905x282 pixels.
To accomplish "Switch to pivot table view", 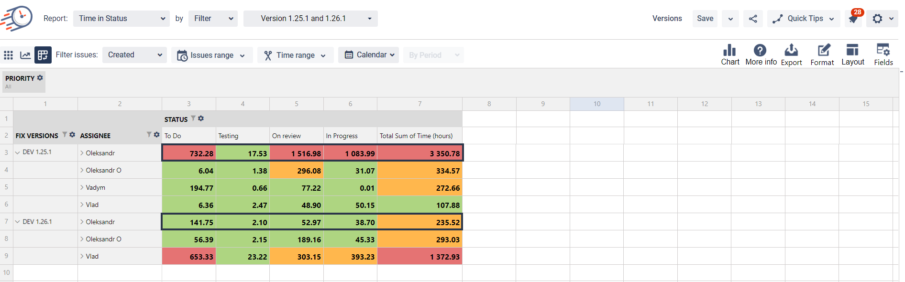I will click(x=43, y=55).
